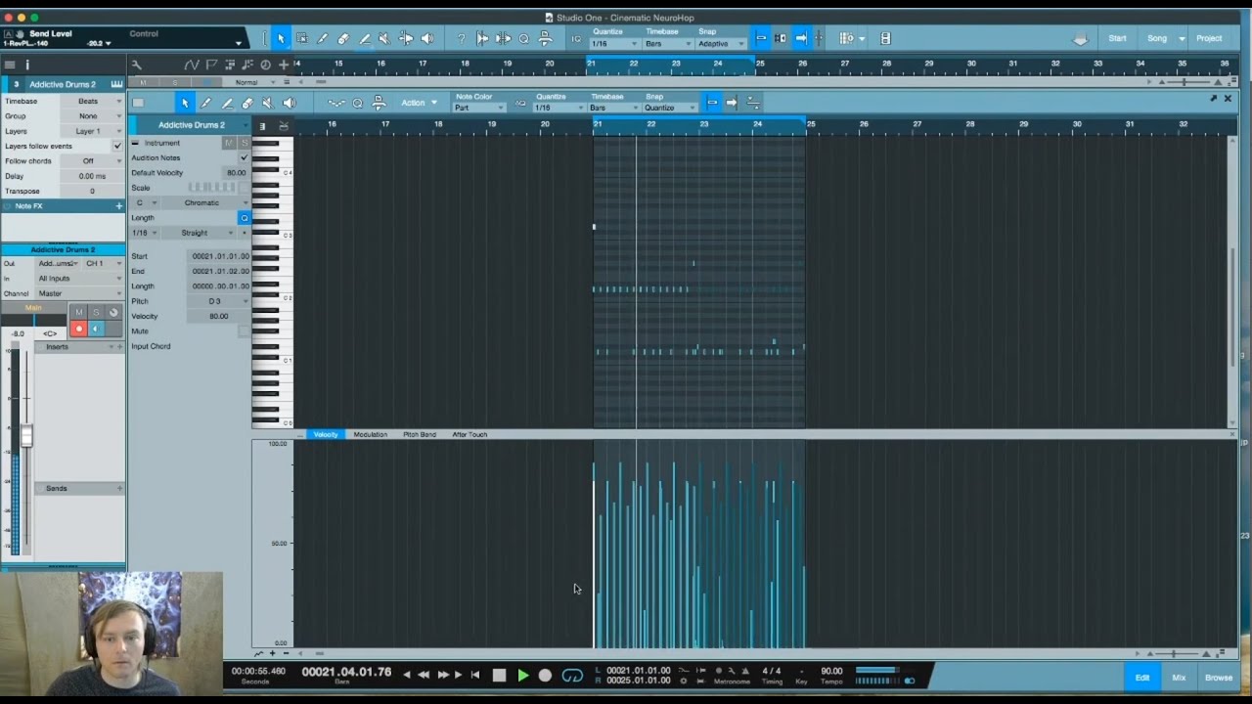Click the IQ input quantize icon

coord(576,39)
